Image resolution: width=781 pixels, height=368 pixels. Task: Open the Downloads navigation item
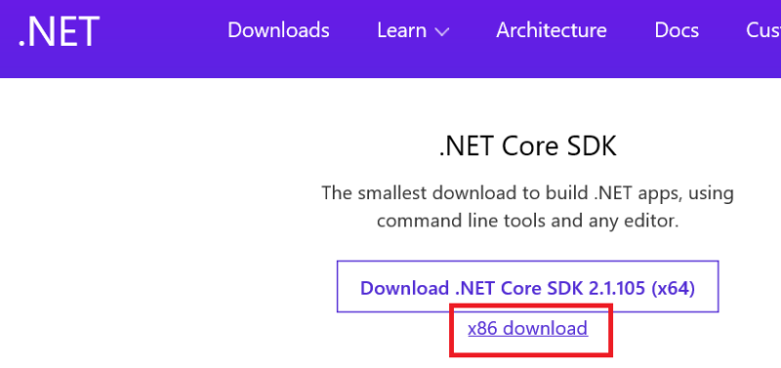278,30
